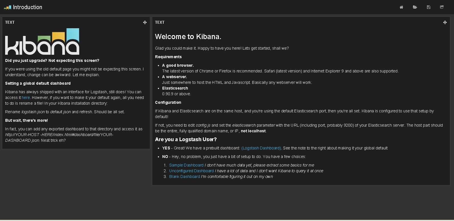Follow the 'here' link to the Logstash interface

tap(26, 98)
